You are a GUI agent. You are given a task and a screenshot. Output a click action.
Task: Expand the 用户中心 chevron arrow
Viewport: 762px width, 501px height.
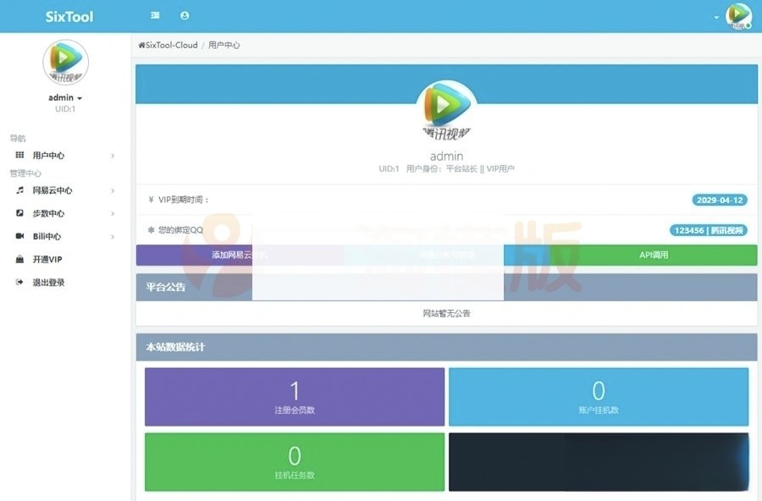113,156
